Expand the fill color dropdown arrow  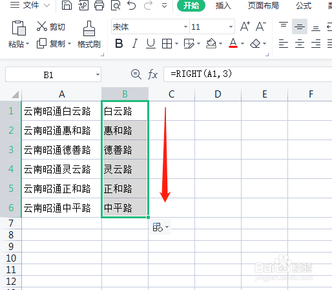(220, 44)
